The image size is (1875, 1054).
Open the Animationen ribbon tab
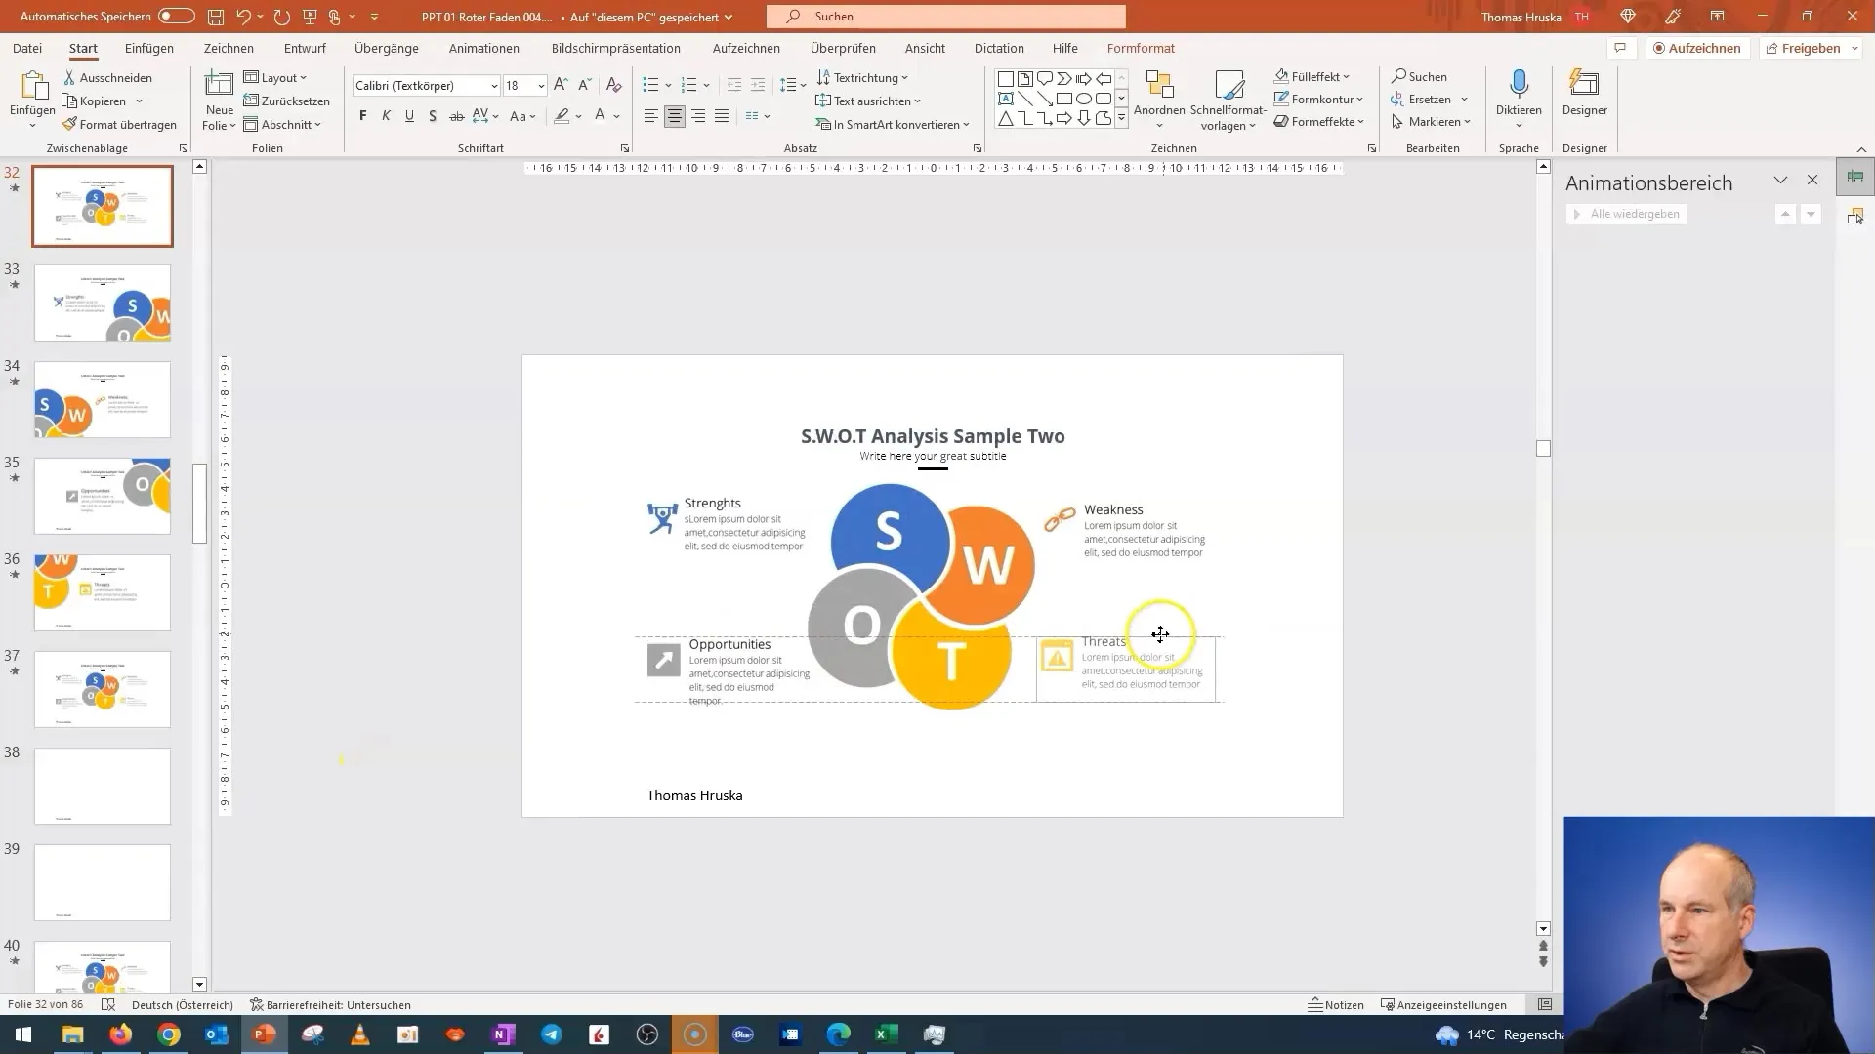point(484,48)
